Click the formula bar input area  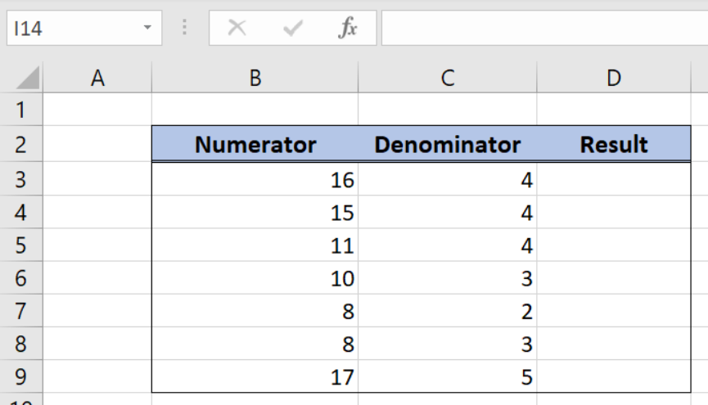click(544, 28)
